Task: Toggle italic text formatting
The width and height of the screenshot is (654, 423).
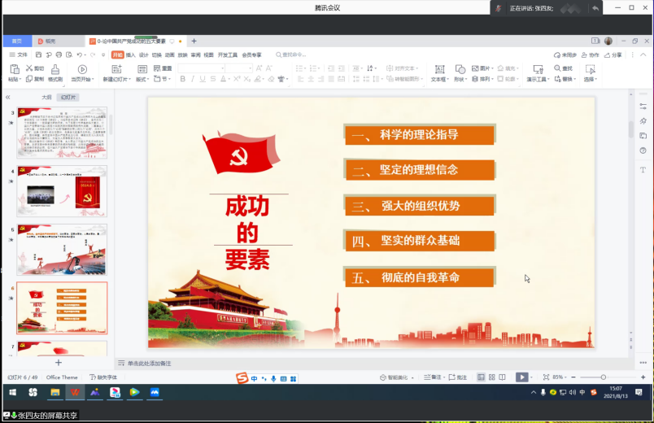Action: [x=194, y=79]
